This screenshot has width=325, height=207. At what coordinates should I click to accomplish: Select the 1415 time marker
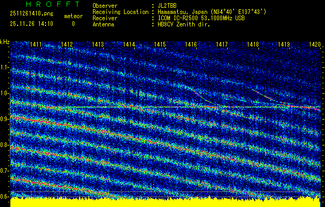tap(160, 45)
